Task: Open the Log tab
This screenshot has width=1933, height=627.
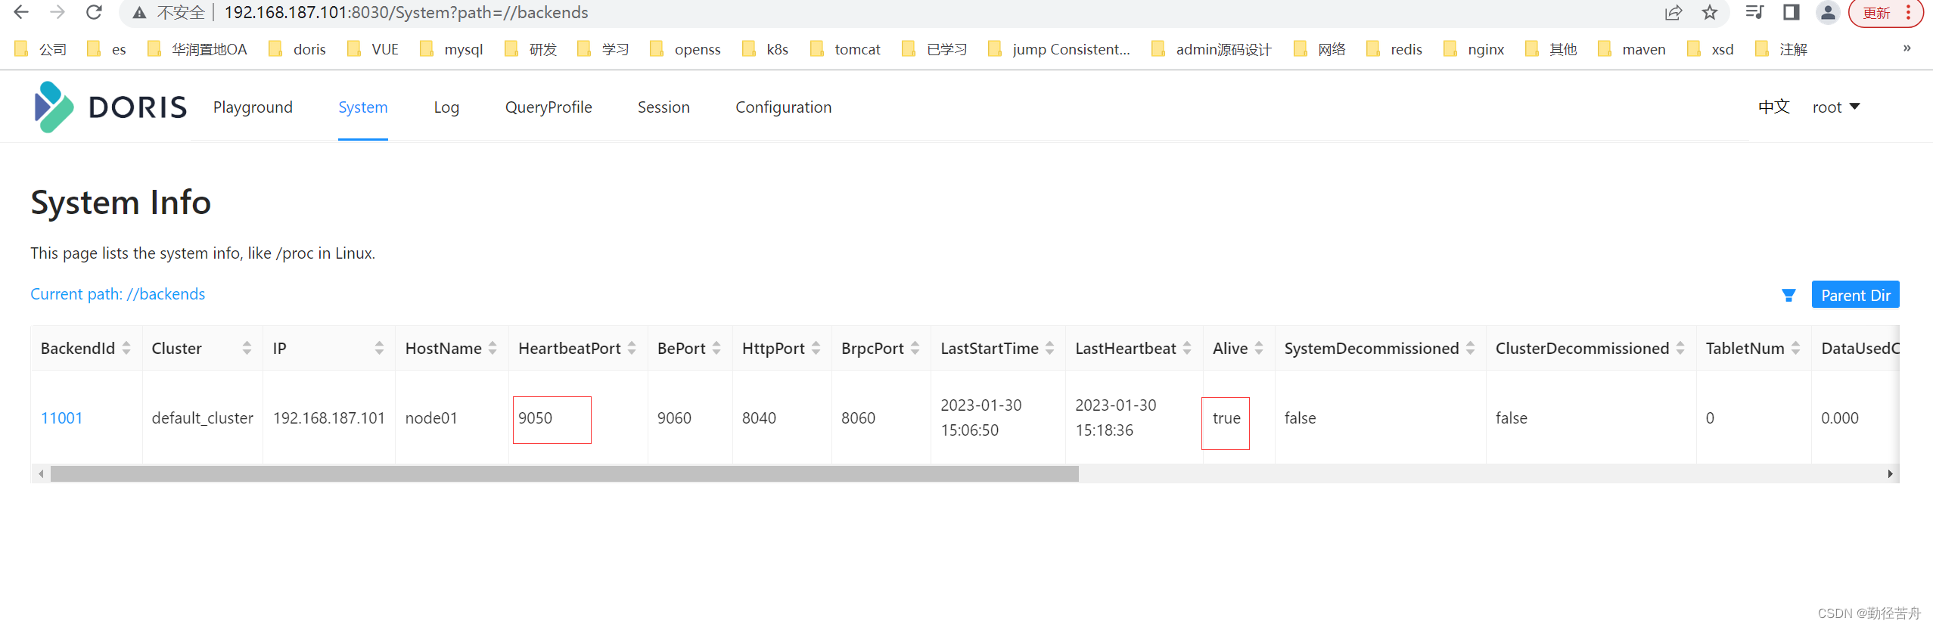Action: [x=446, y=107]
